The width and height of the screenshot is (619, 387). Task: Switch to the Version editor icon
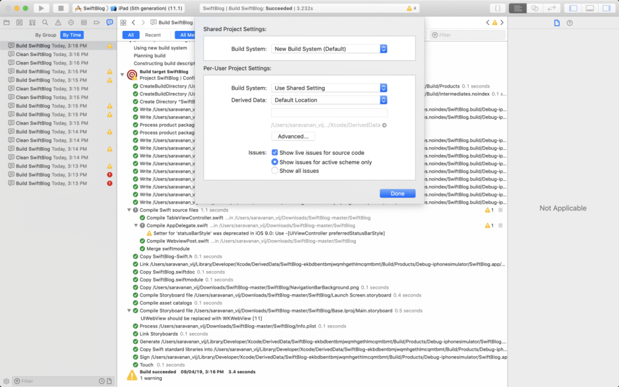point(551,8)
